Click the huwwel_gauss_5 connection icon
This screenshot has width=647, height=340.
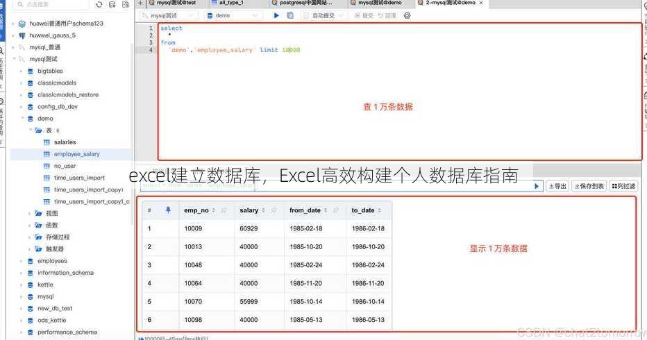click(22, 35)
